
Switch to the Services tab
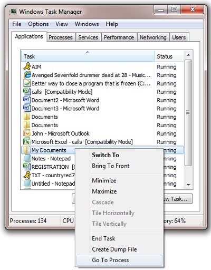(88, 37)
